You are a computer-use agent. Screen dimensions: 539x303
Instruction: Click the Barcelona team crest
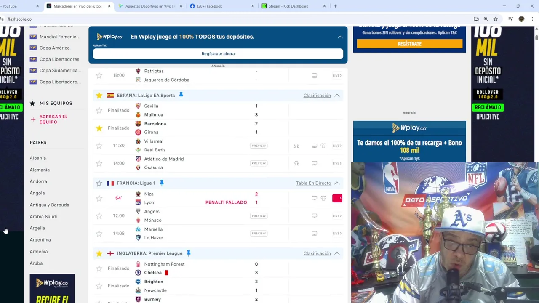coord(138,124)
